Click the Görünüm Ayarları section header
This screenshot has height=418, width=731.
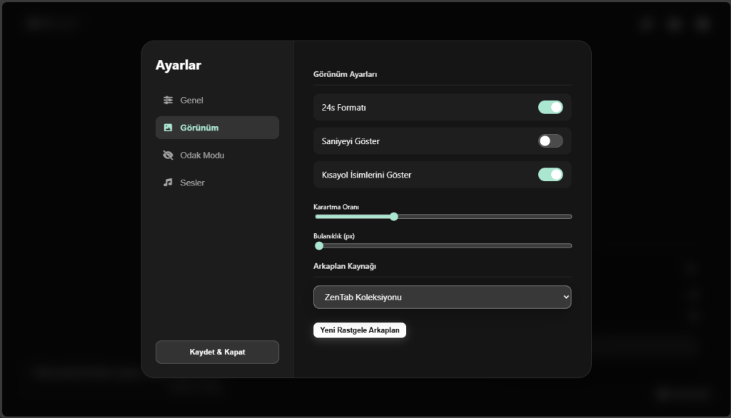tap(345, 74)
